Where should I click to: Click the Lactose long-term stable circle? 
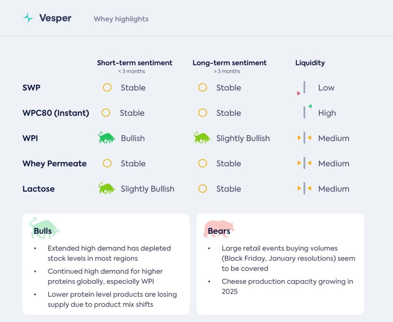point(203,189)
